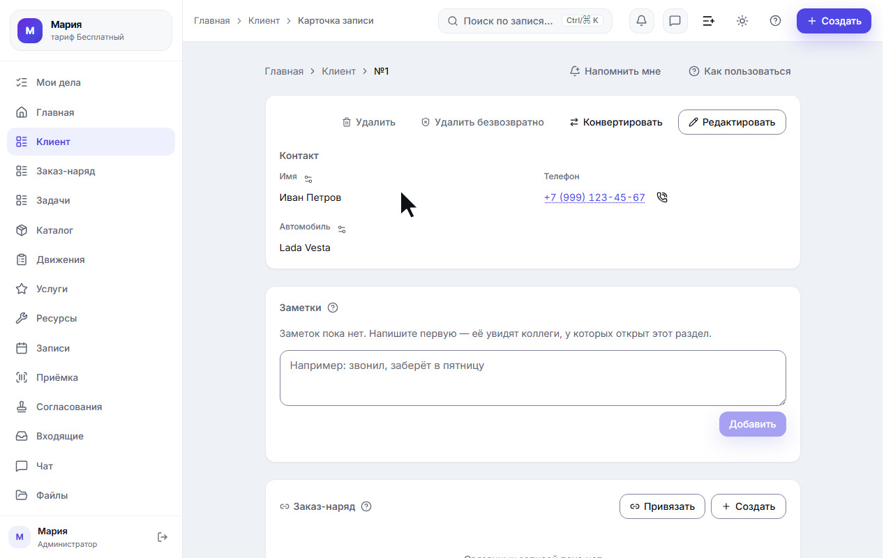
Task: Open Согласования stamp icon in sidebar
Action: pyautogui.click(x=22, y=407)
